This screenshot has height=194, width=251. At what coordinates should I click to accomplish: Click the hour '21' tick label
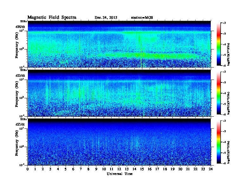[x=188, y=169]
